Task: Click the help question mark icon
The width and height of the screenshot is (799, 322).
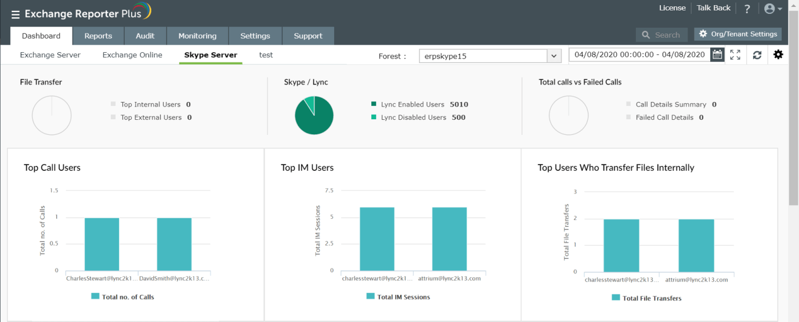Action: (747, 9)
